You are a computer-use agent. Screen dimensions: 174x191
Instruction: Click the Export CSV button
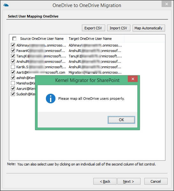[93, 28]
